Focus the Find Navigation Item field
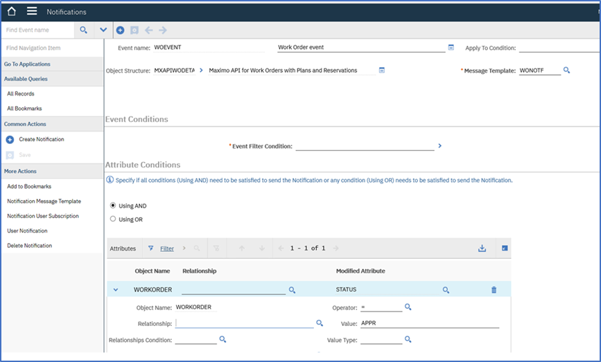This screenshot has height=362, width=601. [53, 48]
